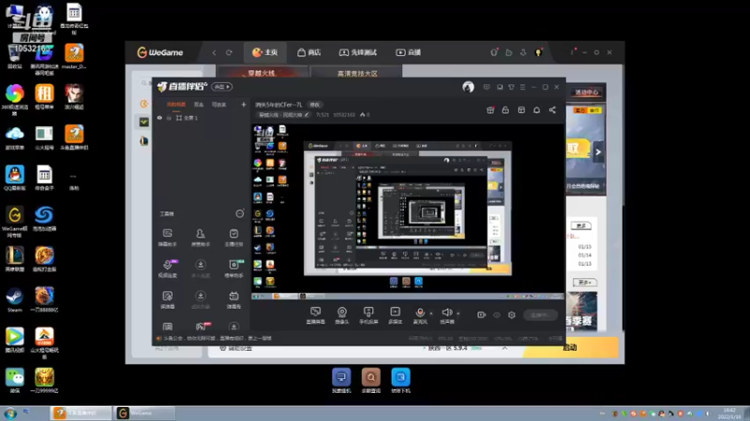The width and height of the screenshot is (750, 421).
Task: Open microphone options arrow next to mic
Action: [431, 313]
